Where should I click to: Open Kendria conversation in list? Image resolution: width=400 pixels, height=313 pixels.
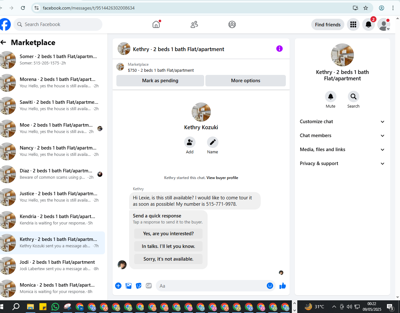pyautogui.click(x=52, y=220)
